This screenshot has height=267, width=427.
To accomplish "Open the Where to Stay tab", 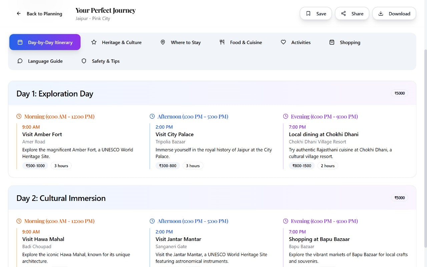I will [180, 42].
